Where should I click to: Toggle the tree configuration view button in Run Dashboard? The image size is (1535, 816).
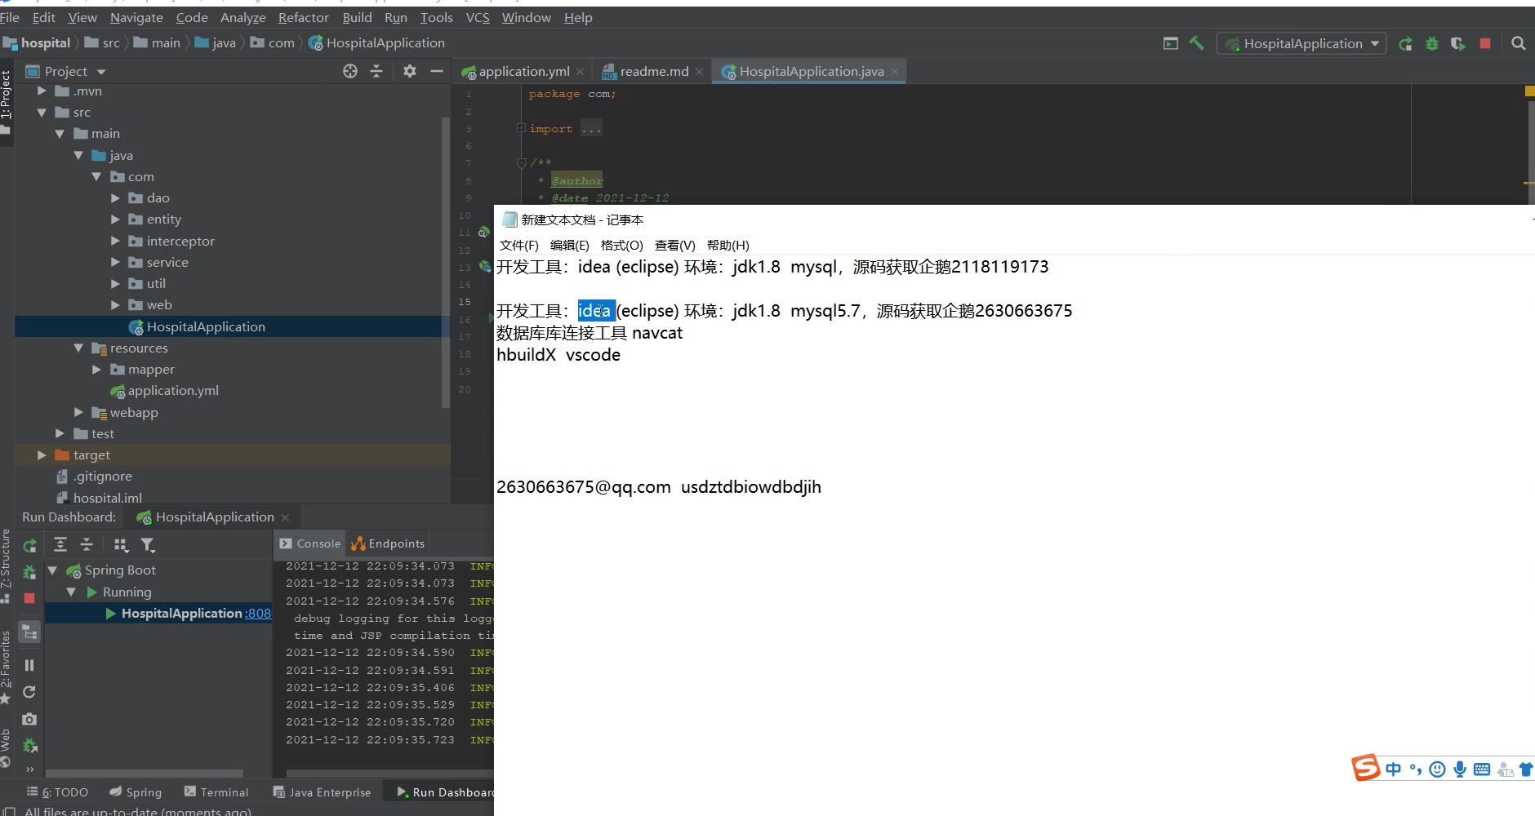point(30,632)
